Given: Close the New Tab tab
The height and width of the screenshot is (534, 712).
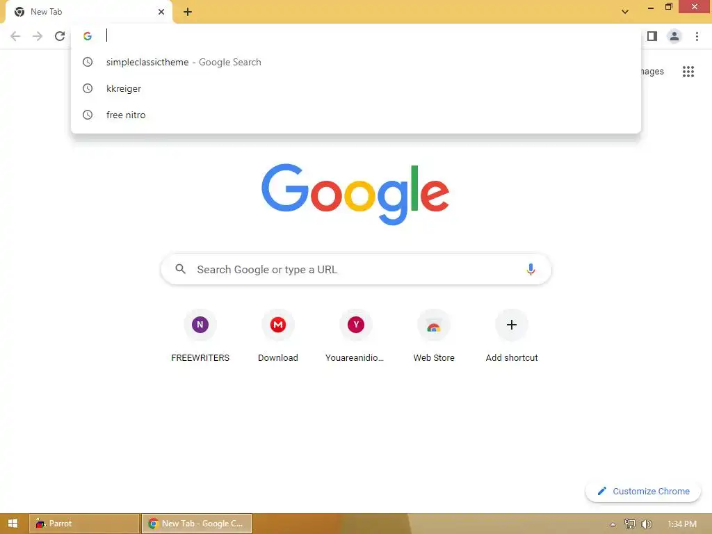Looking at the screenshot, I should click(161, 12).
